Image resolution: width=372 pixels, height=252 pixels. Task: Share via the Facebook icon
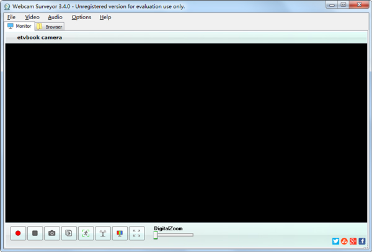362,241
